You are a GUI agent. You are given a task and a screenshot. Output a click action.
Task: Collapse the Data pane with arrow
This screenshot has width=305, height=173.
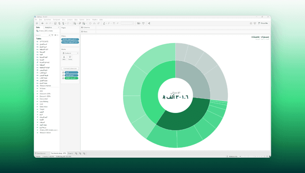pyautogui.click(x=58, y=28)
